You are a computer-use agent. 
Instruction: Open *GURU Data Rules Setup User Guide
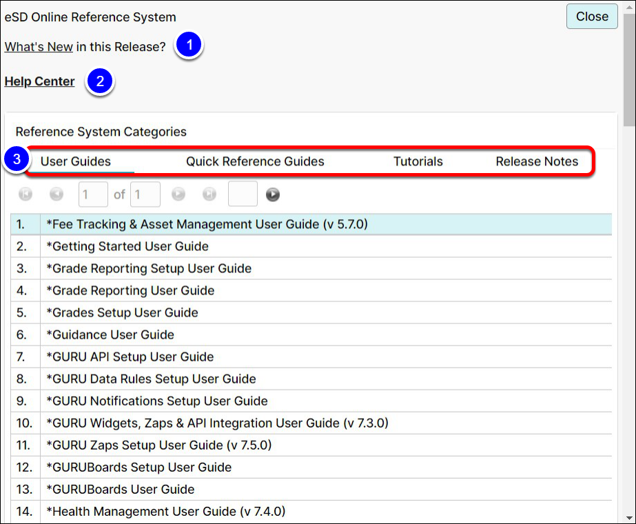point(311,379)
